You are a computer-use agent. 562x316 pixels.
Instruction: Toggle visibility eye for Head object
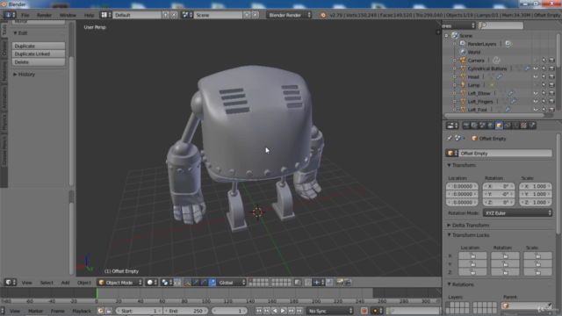pos(536,76)
